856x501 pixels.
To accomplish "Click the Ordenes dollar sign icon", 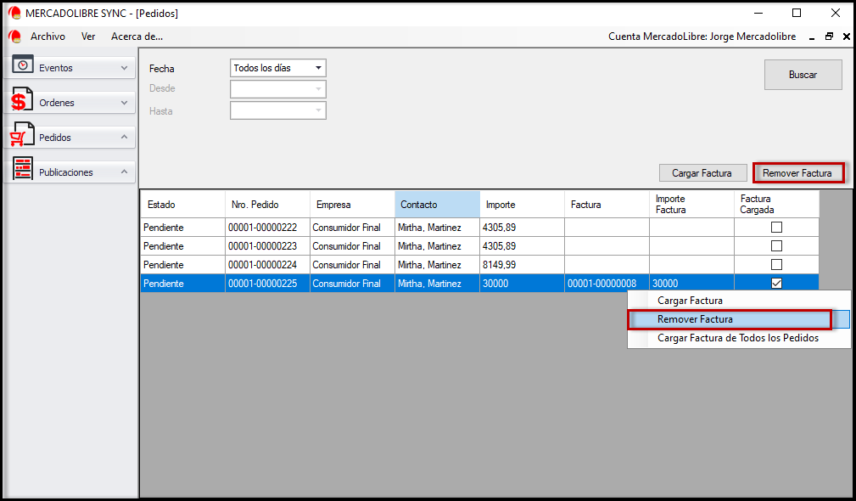I will coord(22,99).
